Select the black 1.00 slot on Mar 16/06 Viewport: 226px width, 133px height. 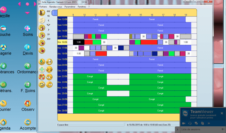coord(79,42)
